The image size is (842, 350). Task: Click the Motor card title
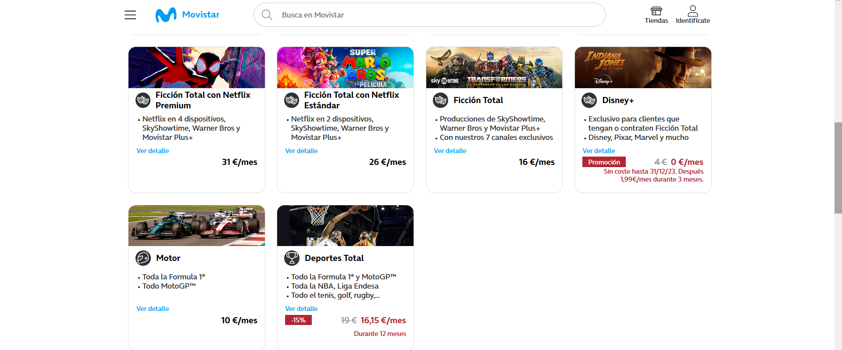click(168, 258)
